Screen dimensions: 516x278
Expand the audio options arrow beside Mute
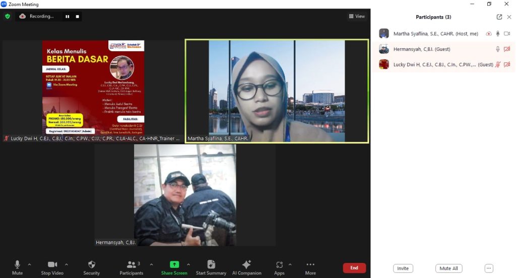pos(29,264)
